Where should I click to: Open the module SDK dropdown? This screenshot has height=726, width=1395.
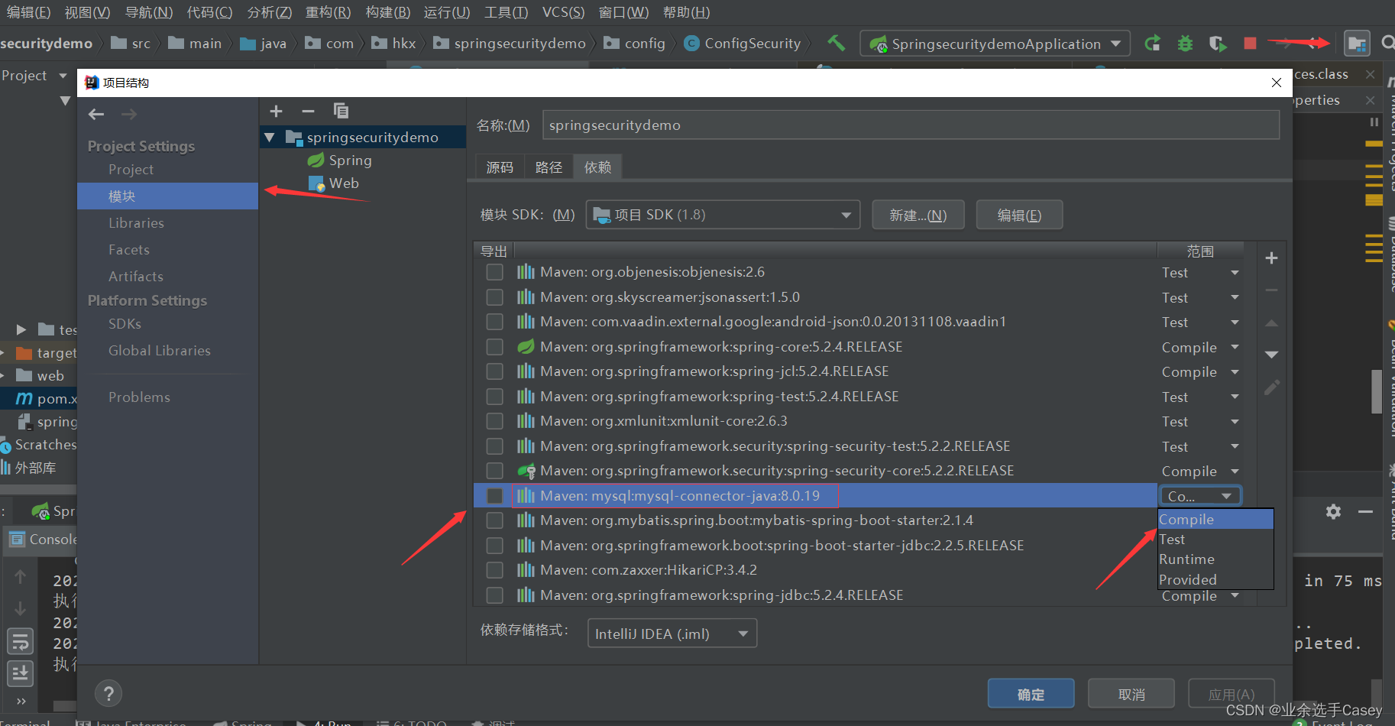tap(723, 215)
